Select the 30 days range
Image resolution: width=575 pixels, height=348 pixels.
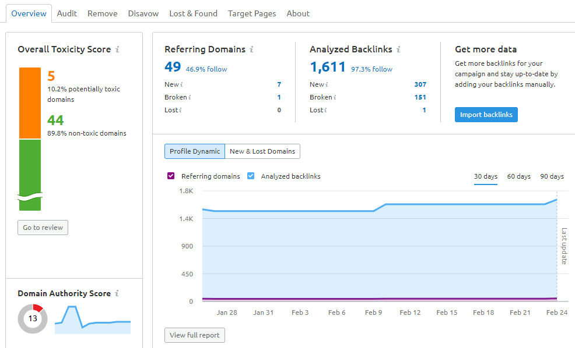[486, 176]
